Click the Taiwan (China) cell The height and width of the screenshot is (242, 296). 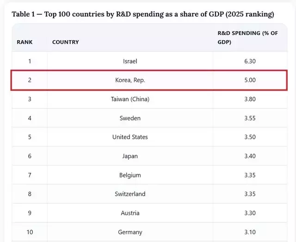(130, 99)
